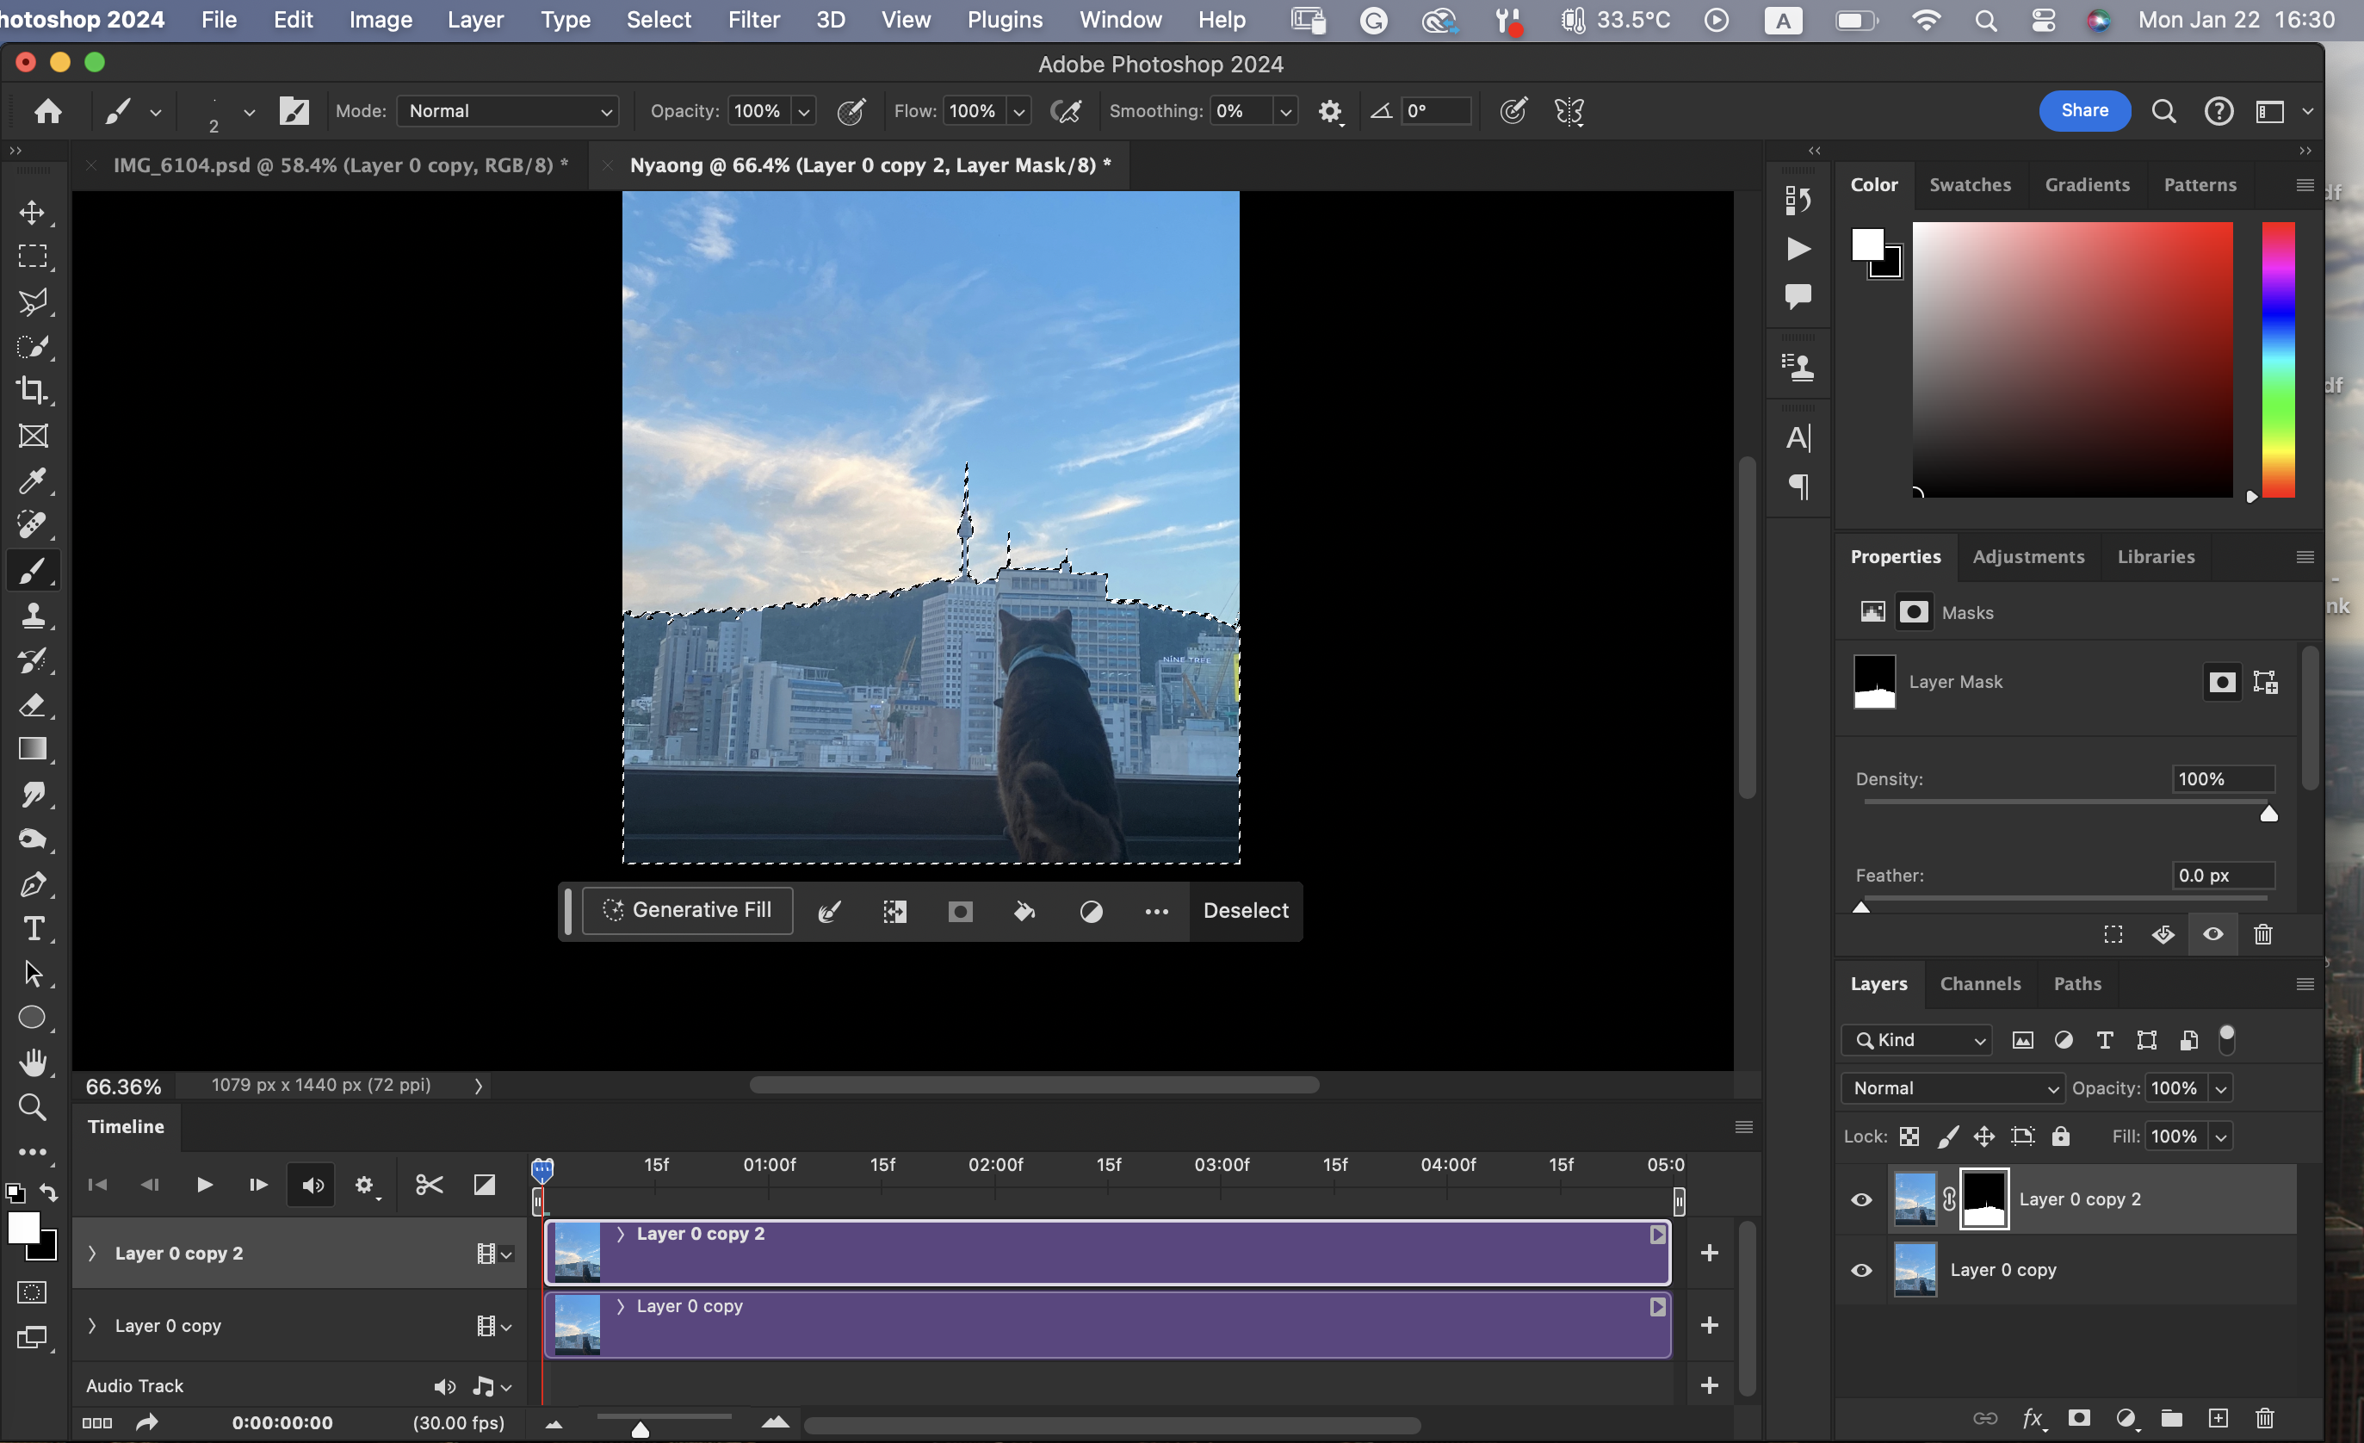Open the Filter menu
The width and height of the screenshot is (2364, 1443).
click(753, 19)
